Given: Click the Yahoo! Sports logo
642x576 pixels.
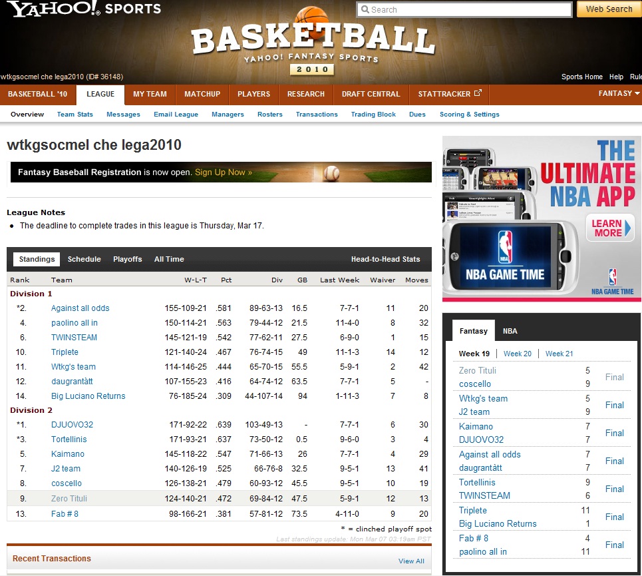Looking at the screenshot, I should tap(84, 9).
